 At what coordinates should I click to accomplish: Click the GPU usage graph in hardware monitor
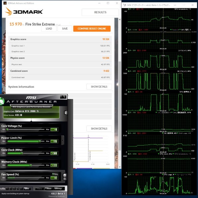tap(159, 102)
